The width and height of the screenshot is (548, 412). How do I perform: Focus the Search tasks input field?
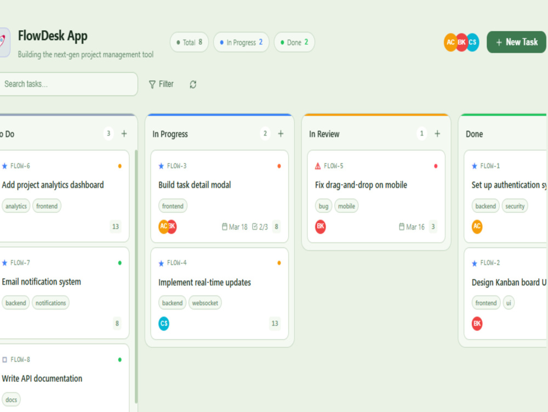(x=68, y=84)
